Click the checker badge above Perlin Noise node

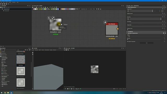coord(53,18)
